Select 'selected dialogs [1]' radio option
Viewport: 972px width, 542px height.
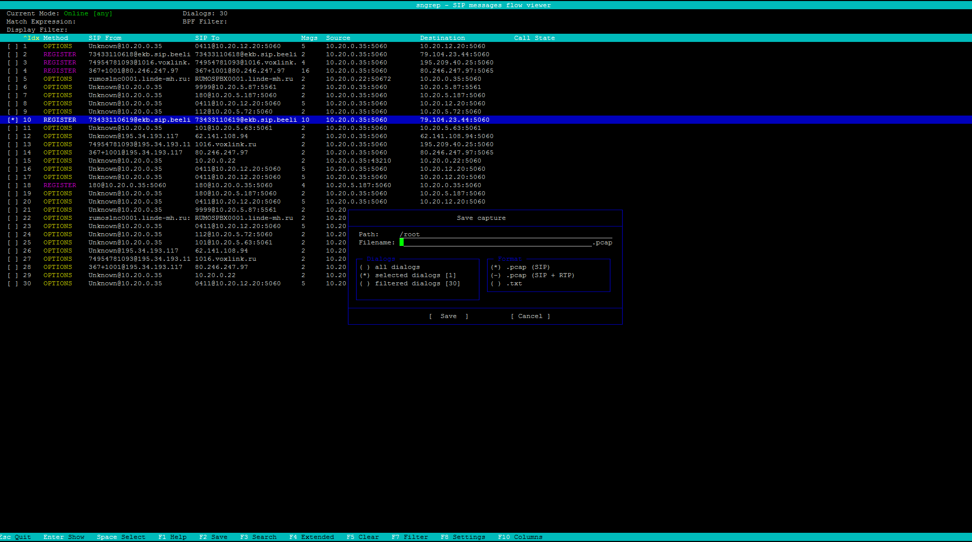pyautogui.click(x=408, y=275)
